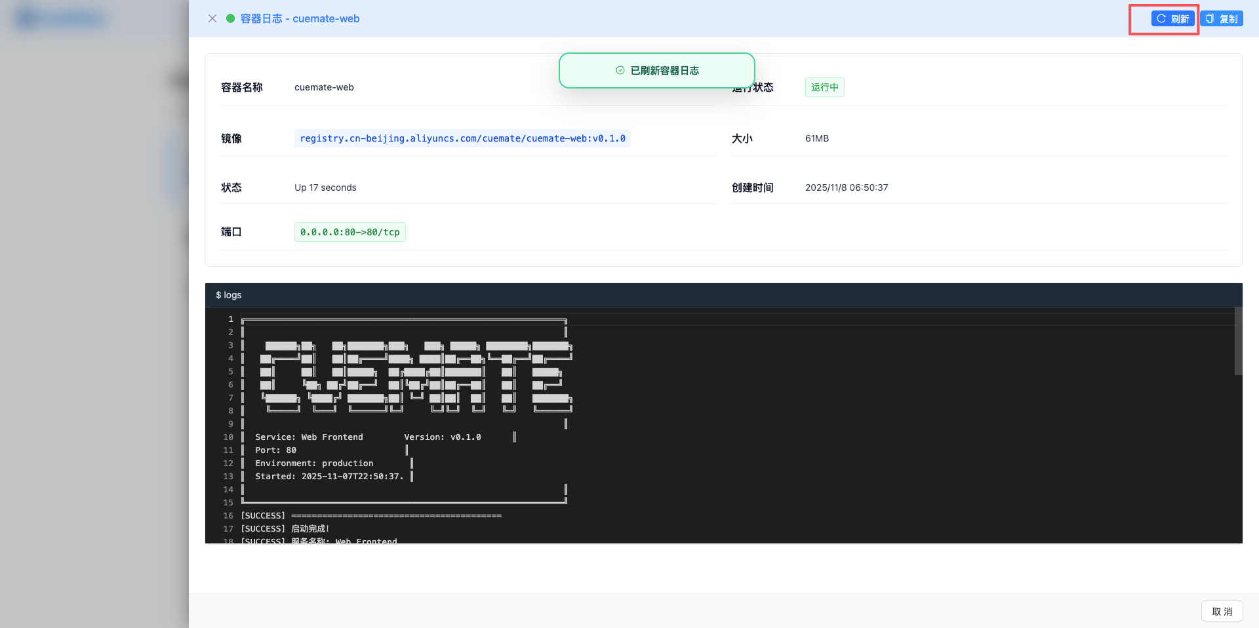
Task: Close the container log drawer with X
Action: click(212, 18)
